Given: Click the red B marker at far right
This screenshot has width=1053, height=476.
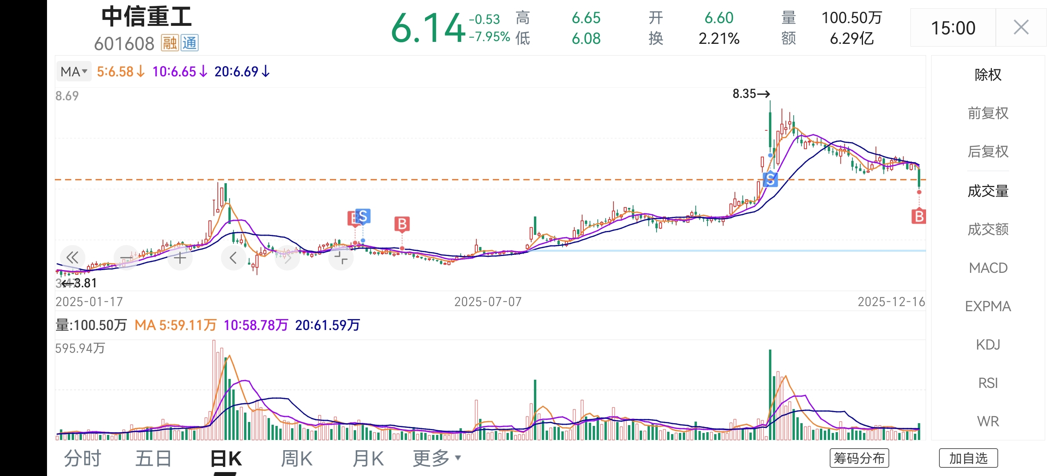Looking at the screenshot, I should point(919,216).
